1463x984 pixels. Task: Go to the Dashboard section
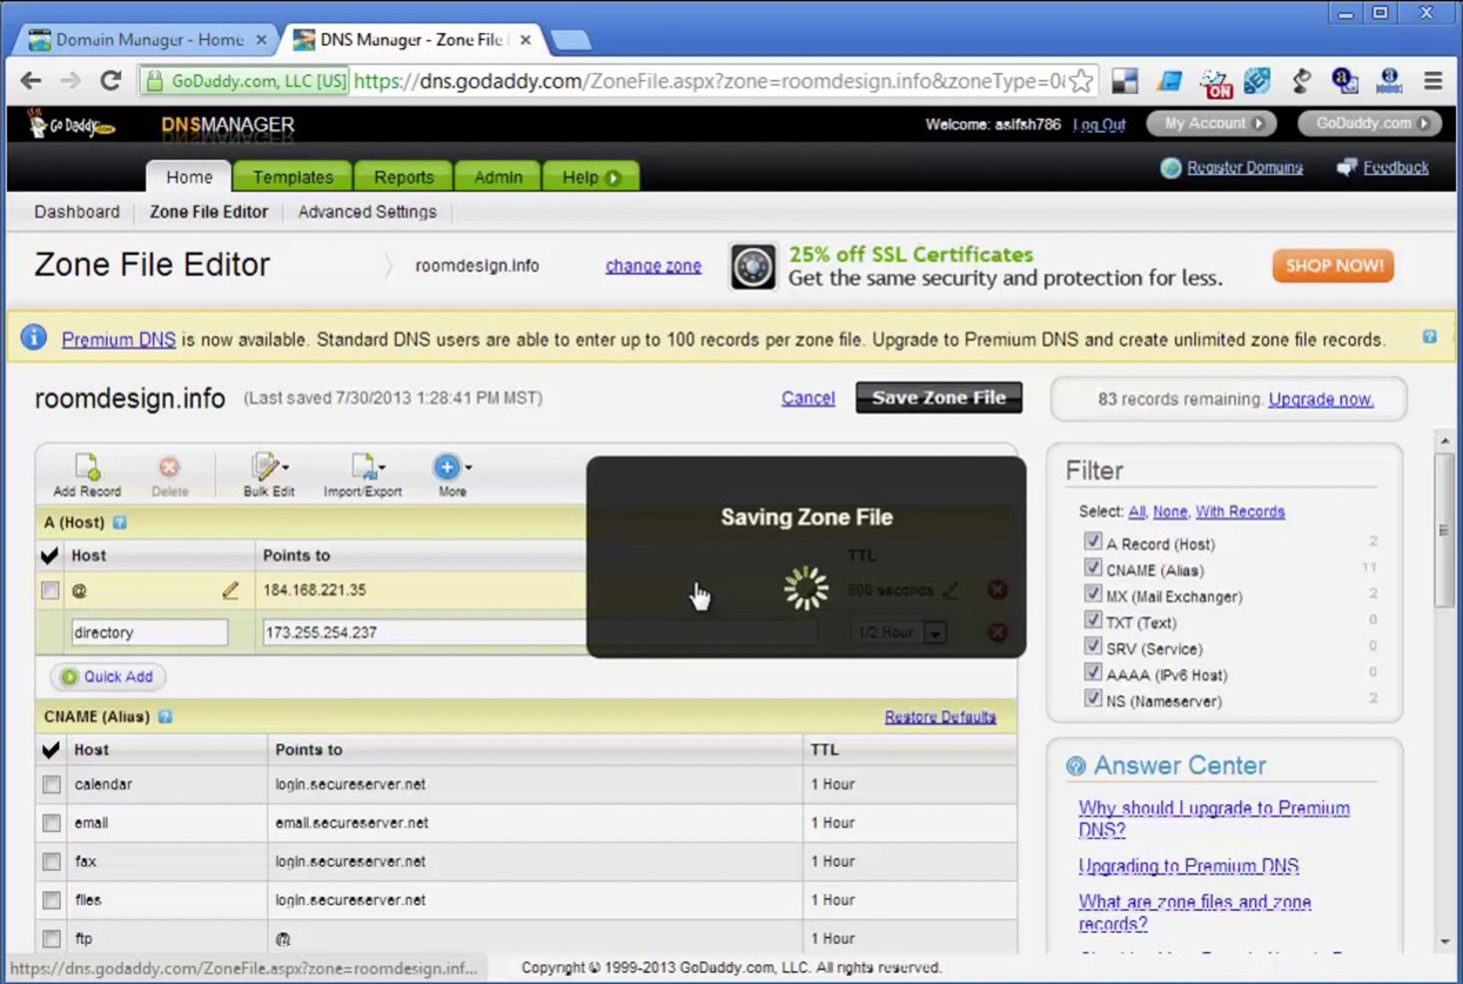click(x=77, y=212)
